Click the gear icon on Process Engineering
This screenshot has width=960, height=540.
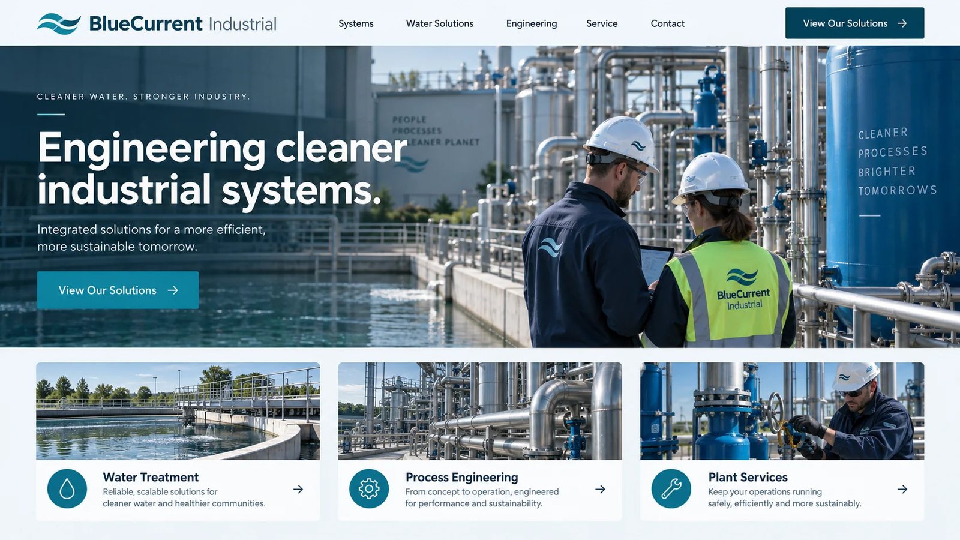click(x=369, y=489)
